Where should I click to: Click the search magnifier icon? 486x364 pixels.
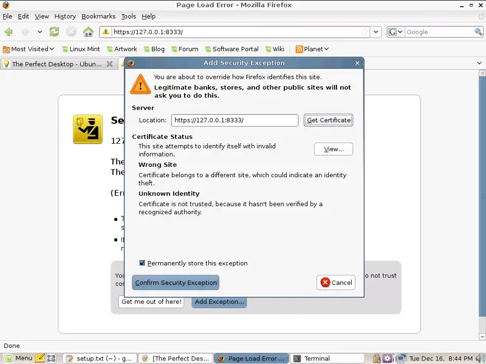point(478,32)
